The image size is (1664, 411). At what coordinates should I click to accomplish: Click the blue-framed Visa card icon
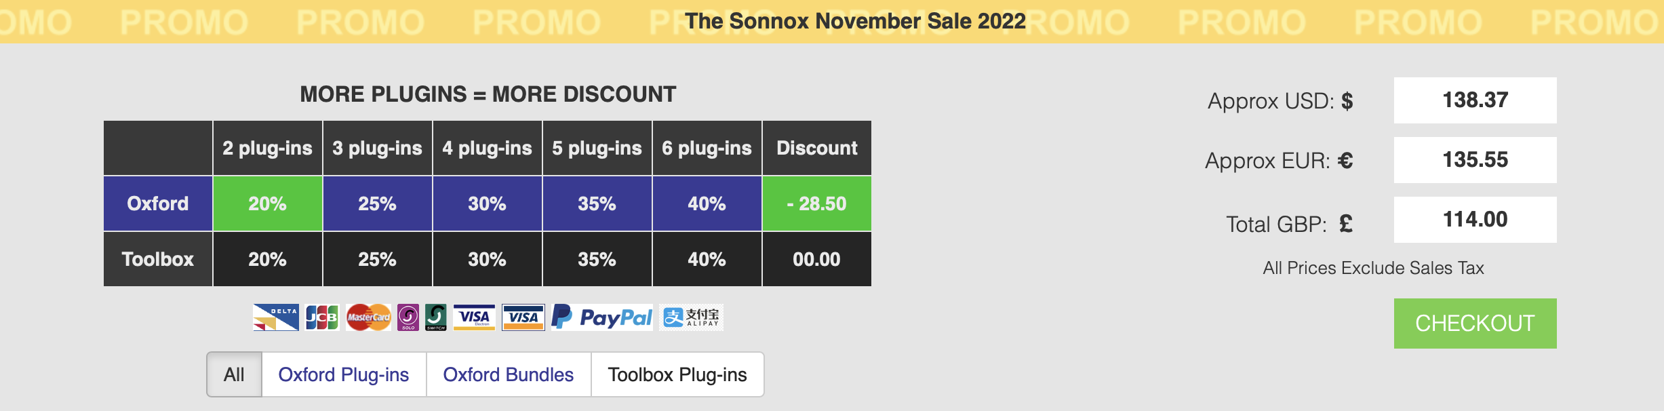[x=523, y=317]
